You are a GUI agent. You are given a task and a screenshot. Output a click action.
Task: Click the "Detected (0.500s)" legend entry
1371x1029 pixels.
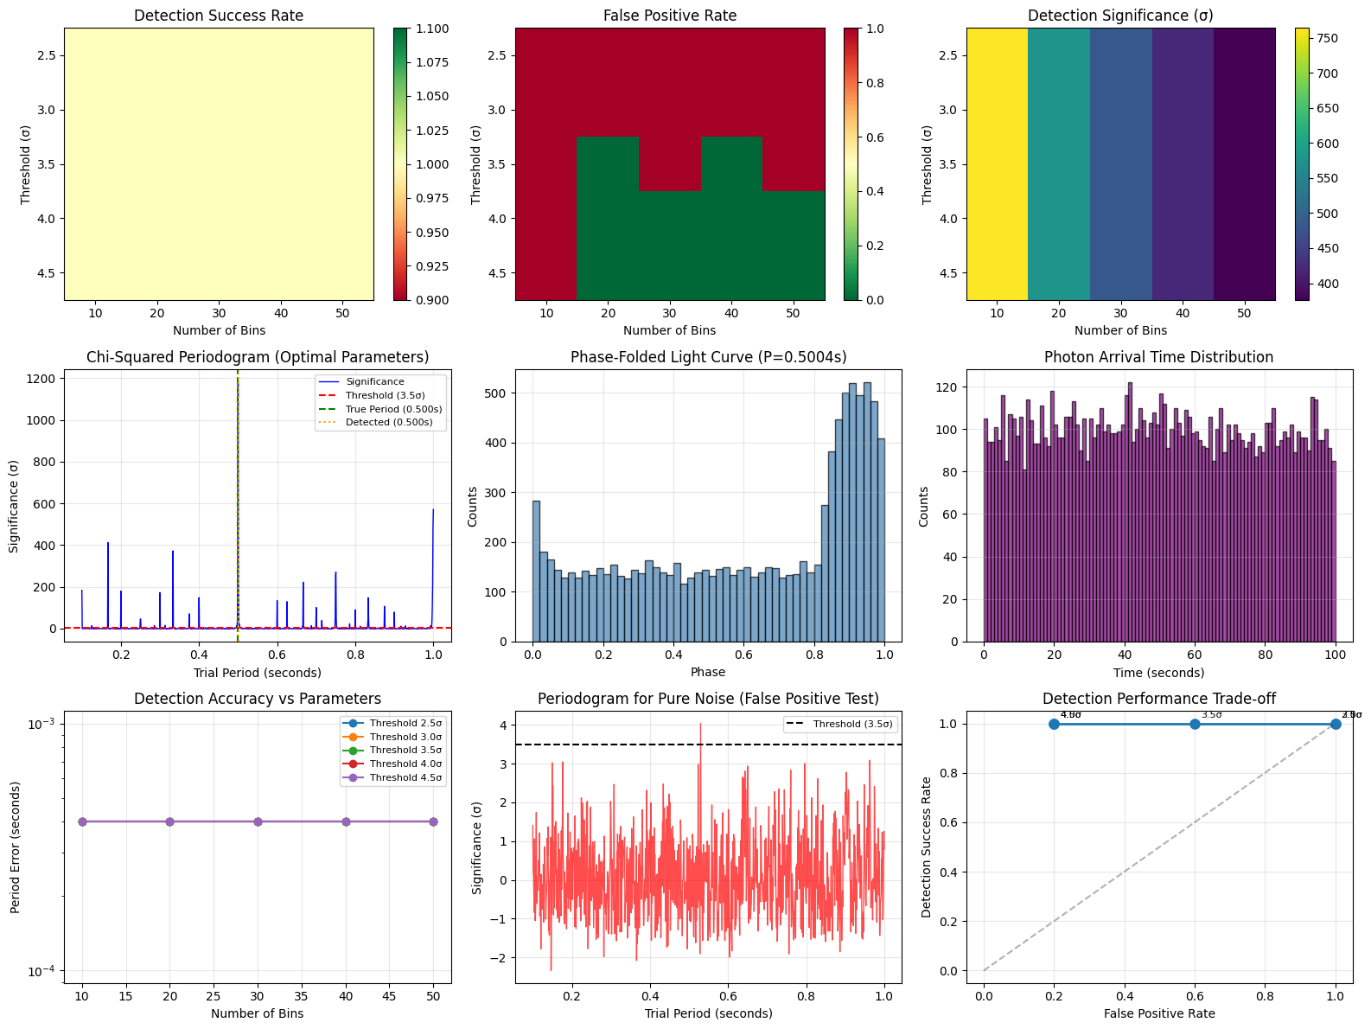(x=389, y=423)
